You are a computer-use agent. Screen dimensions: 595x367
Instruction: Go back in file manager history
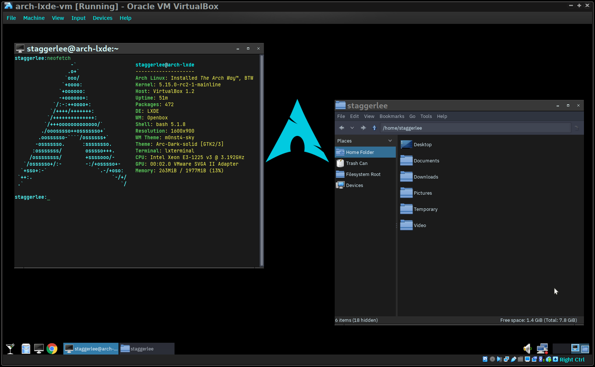pos(342,128)
